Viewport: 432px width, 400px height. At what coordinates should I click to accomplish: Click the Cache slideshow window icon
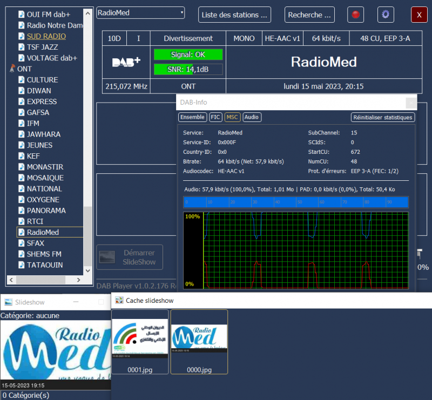coord(119,300)
